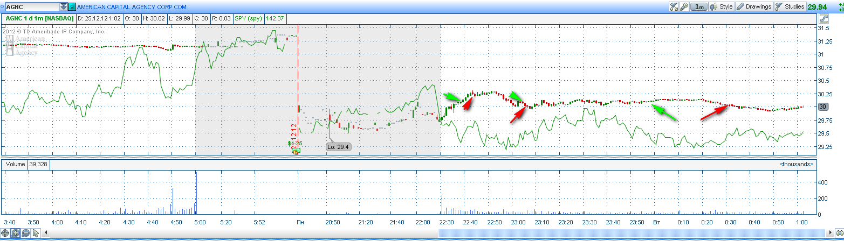Click the dividend marker icon at chart bottom
Image resolution: width=844 pixels, height=241 pixels.
pyautogui.click(x=296, y=151)
